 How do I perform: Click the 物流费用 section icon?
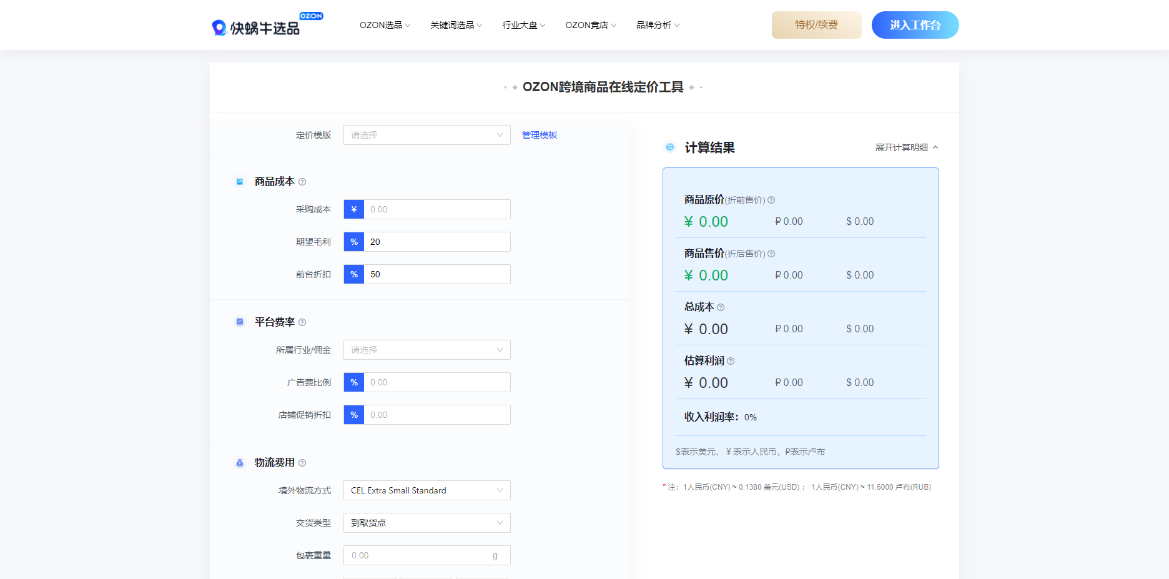(240, 463)
